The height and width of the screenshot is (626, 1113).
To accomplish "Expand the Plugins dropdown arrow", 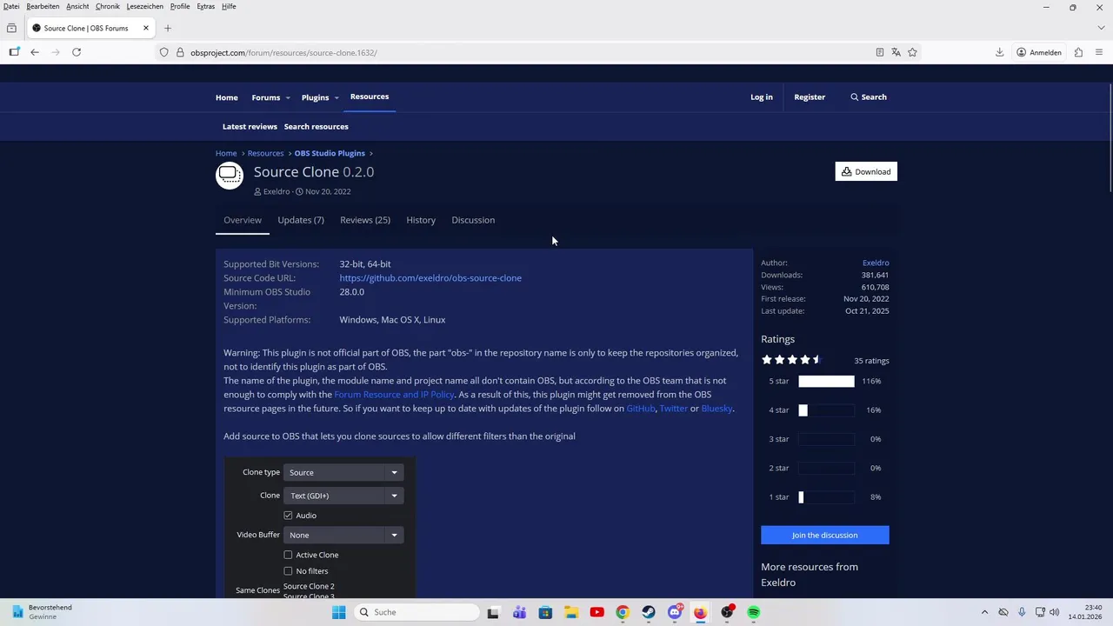I will coord(337,97).
